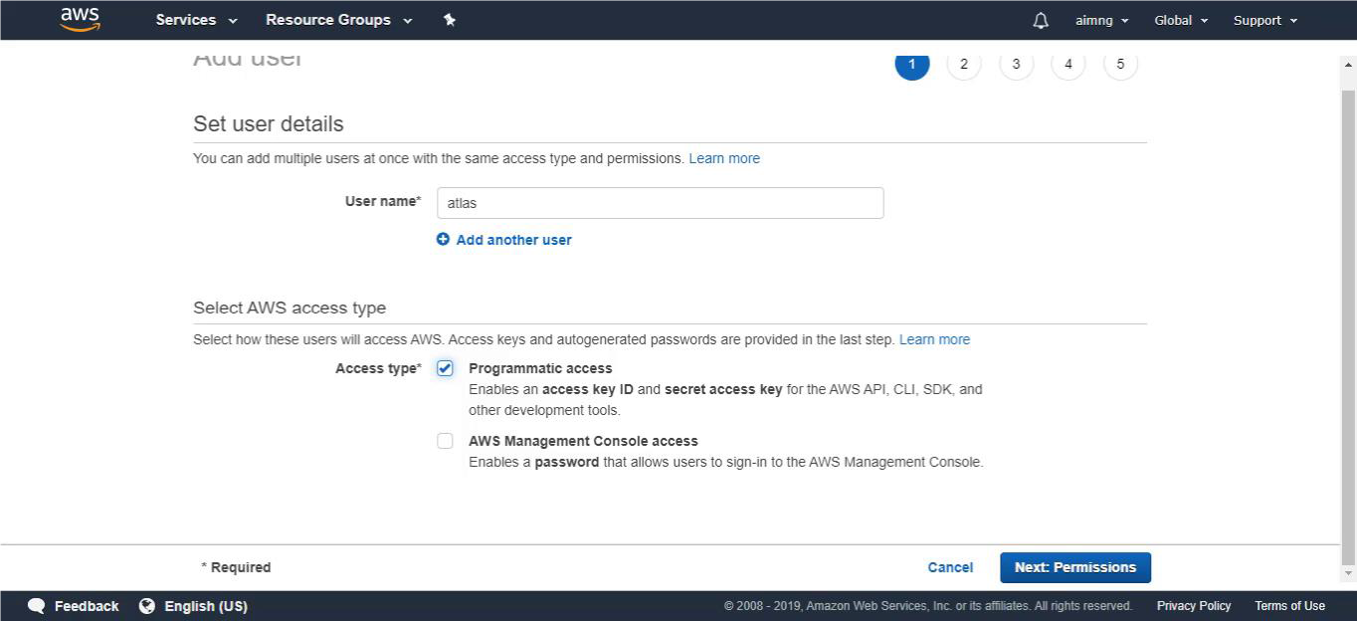Click the plus icon beside Add another user
The image size is (1357, 621).
coord(443,239)
